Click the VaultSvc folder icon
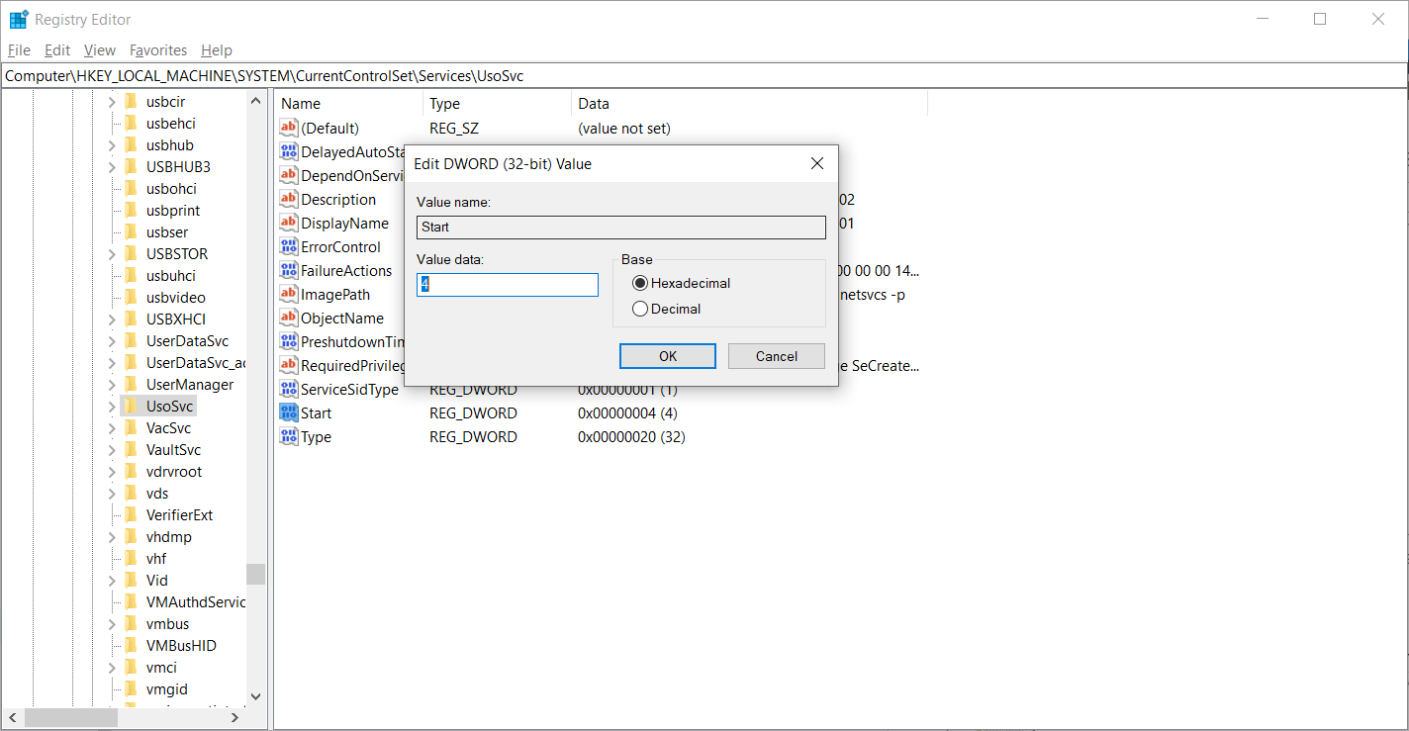This screenshot has height=731, width=1409. (131, 449)
